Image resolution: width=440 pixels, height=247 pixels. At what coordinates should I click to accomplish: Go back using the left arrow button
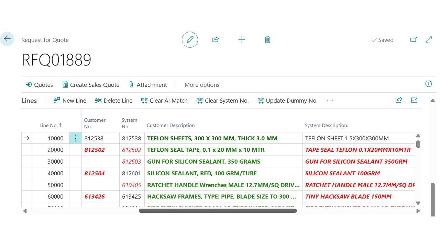[7, 39]
